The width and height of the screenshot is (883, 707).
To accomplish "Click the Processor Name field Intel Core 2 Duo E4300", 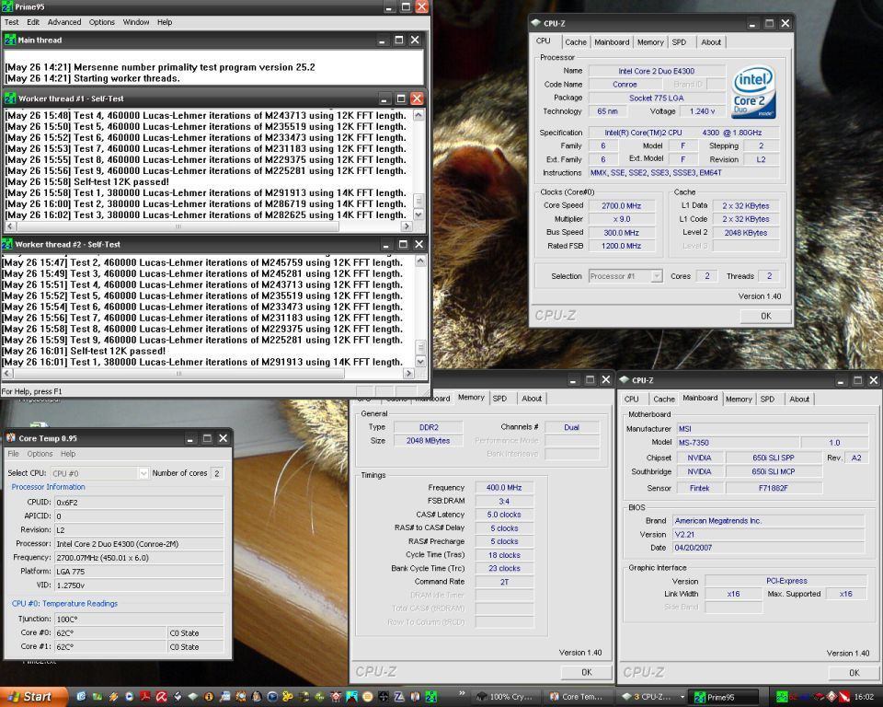I will 657,71.
